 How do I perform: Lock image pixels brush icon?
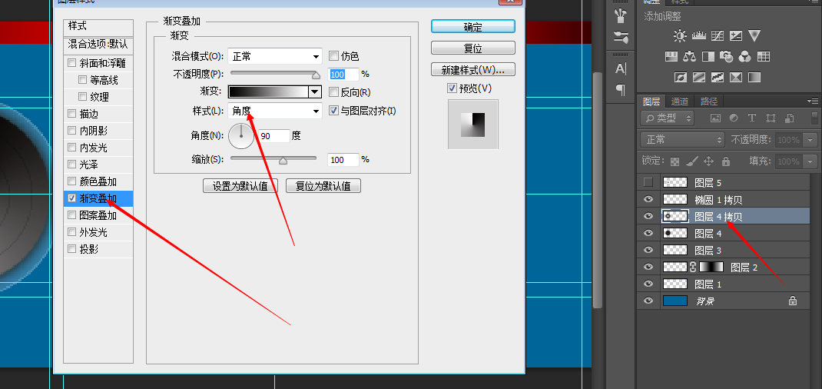pos(692,161)
